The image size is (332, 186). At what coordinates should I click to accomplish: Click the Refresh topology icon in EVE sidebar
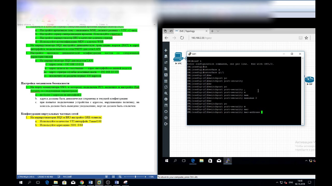(x=166, y=87)
